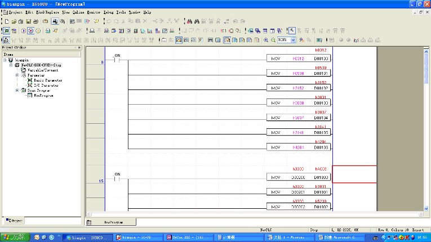The image size is (431, 242).
Task: Click the Save icon in toolbar
Action: click(x=28, y=21)
